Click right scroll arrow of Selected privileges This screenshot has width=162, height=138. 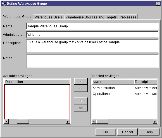pyautogui.click(x=155, y=122)
